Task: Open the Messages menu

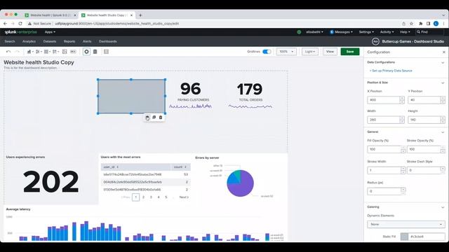Action: 342,32
